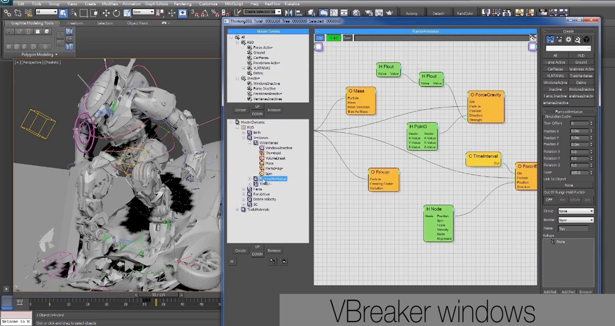615x326 pixels.
Task: Click the Select and Link chain icon
Action: pos(7,13)
